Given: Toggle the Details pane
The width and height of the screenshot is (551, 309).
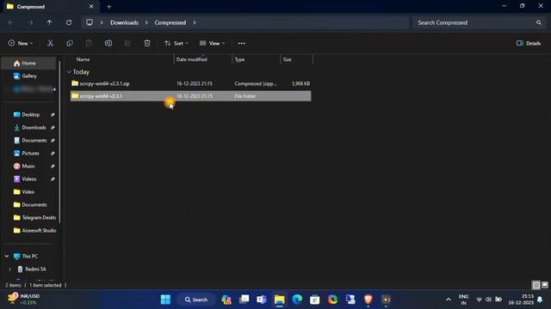Looking at the screenshot, I should [529, 43].
